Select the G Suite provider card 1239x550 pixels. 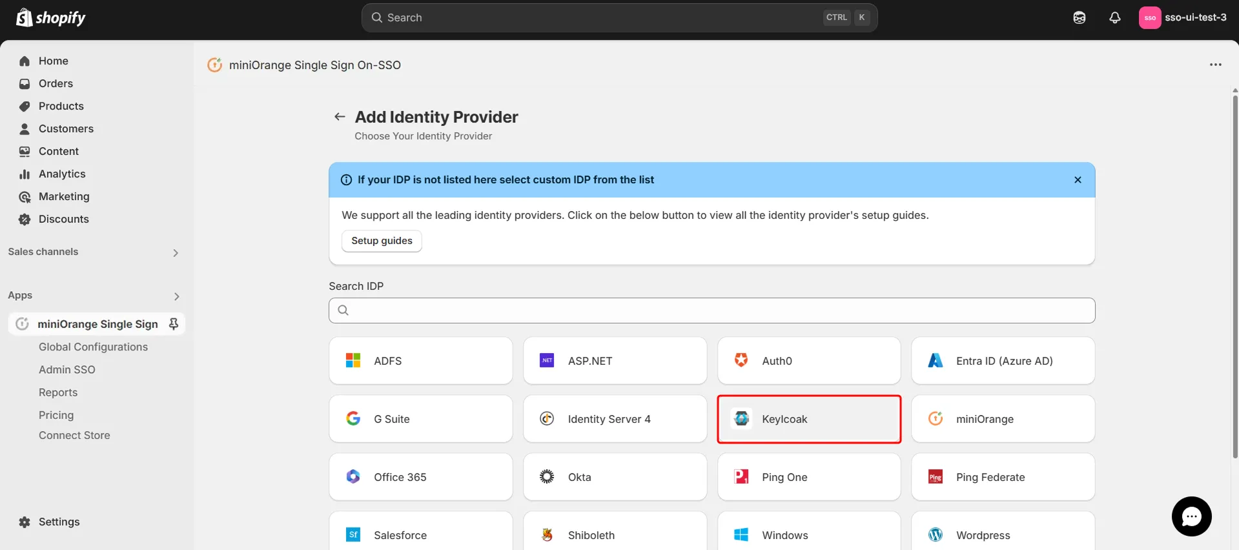421,418
